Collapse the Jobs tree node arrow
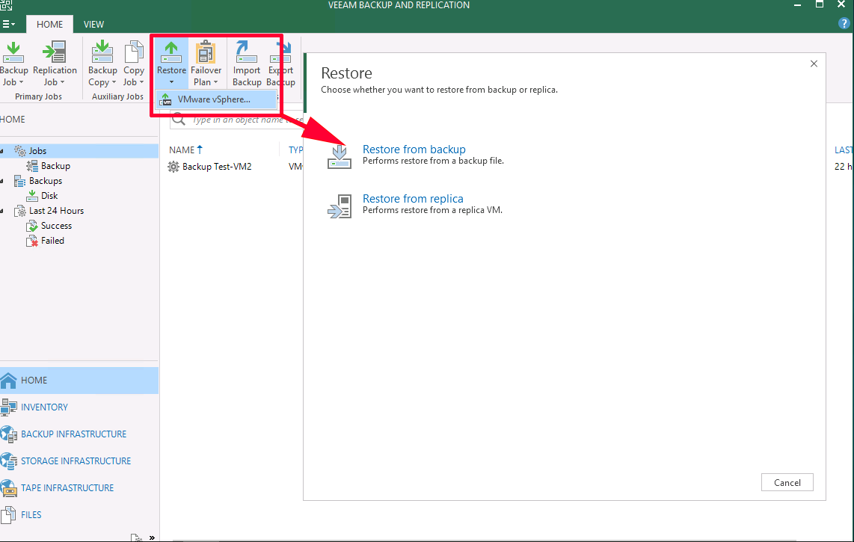Image resolution: width=854 pixels, height=542 pixels. pos(3,151)
